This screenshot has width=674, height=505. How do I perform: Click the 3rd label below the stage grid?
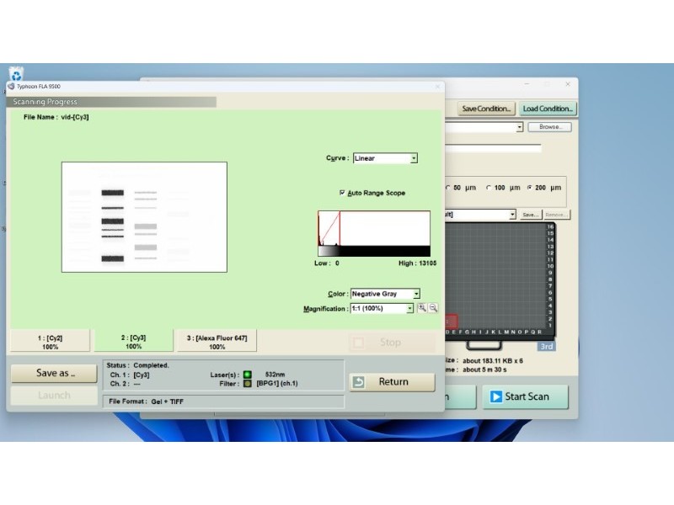[x=546, y=346]
